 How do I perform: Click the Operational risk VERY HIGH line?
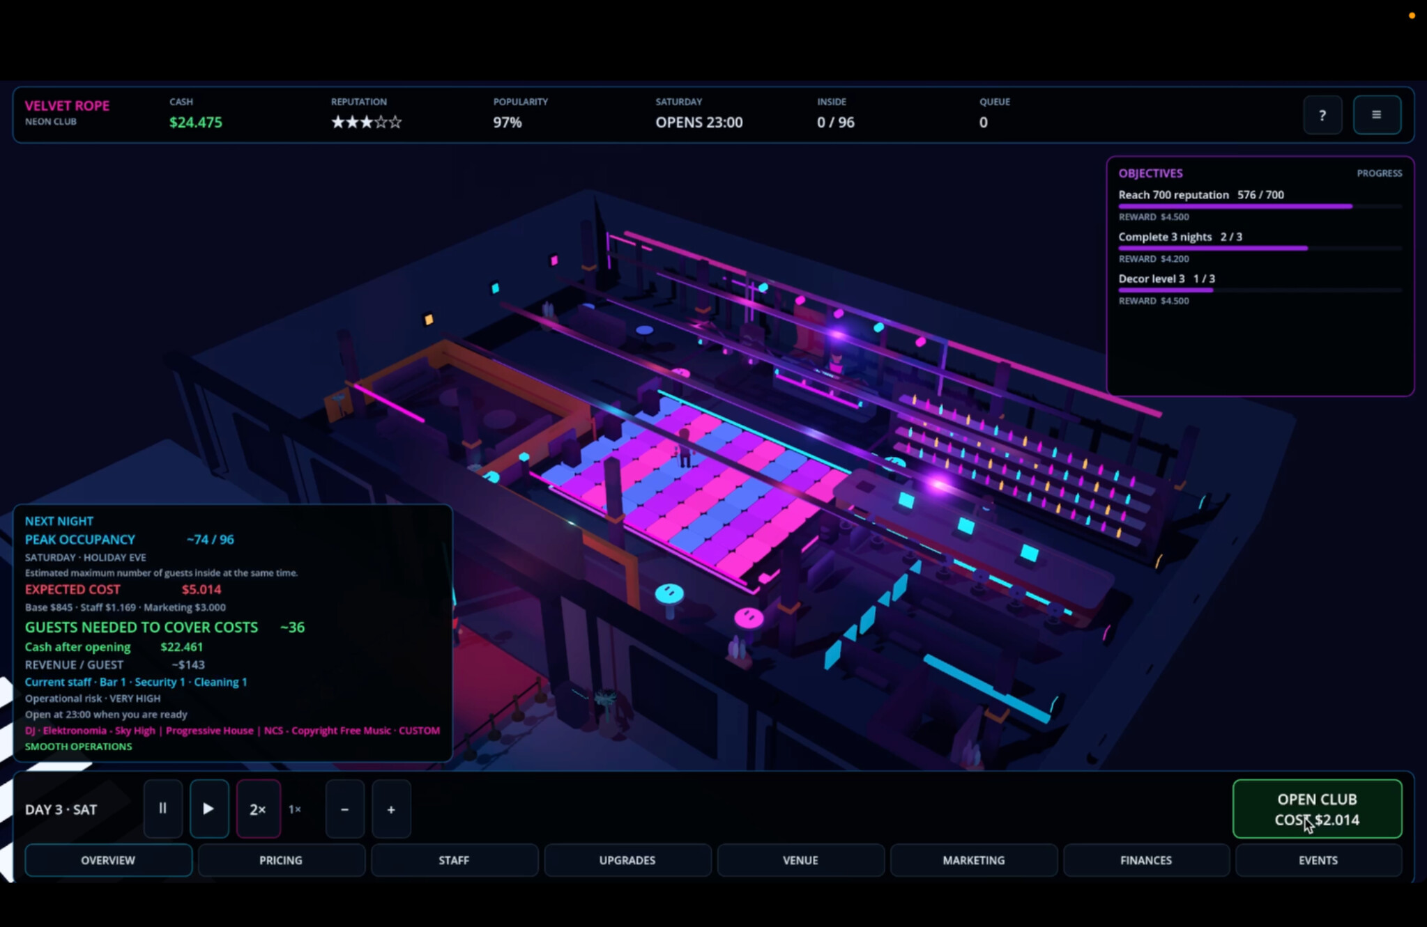(93, 699)
